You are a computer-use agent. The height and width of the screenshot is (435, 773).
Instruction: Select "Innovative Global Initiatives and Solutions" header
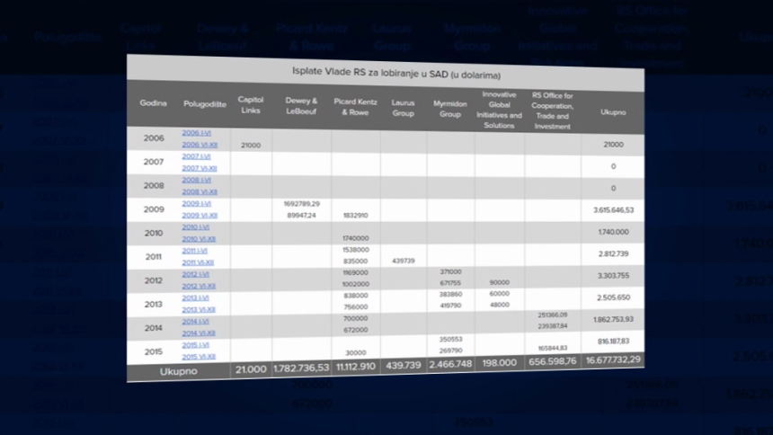tap(499, 110)
